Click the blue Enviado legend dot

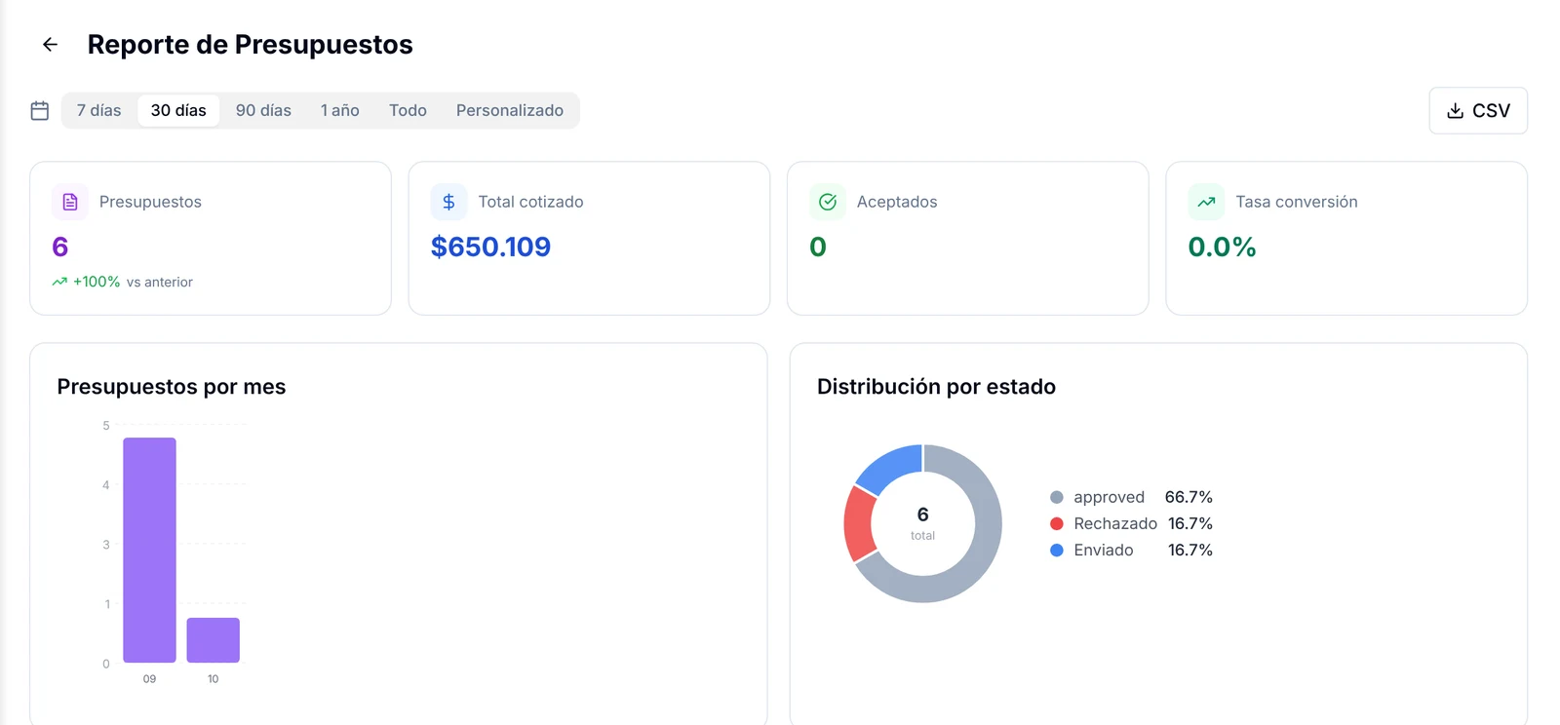click(x=1056, y=550)
